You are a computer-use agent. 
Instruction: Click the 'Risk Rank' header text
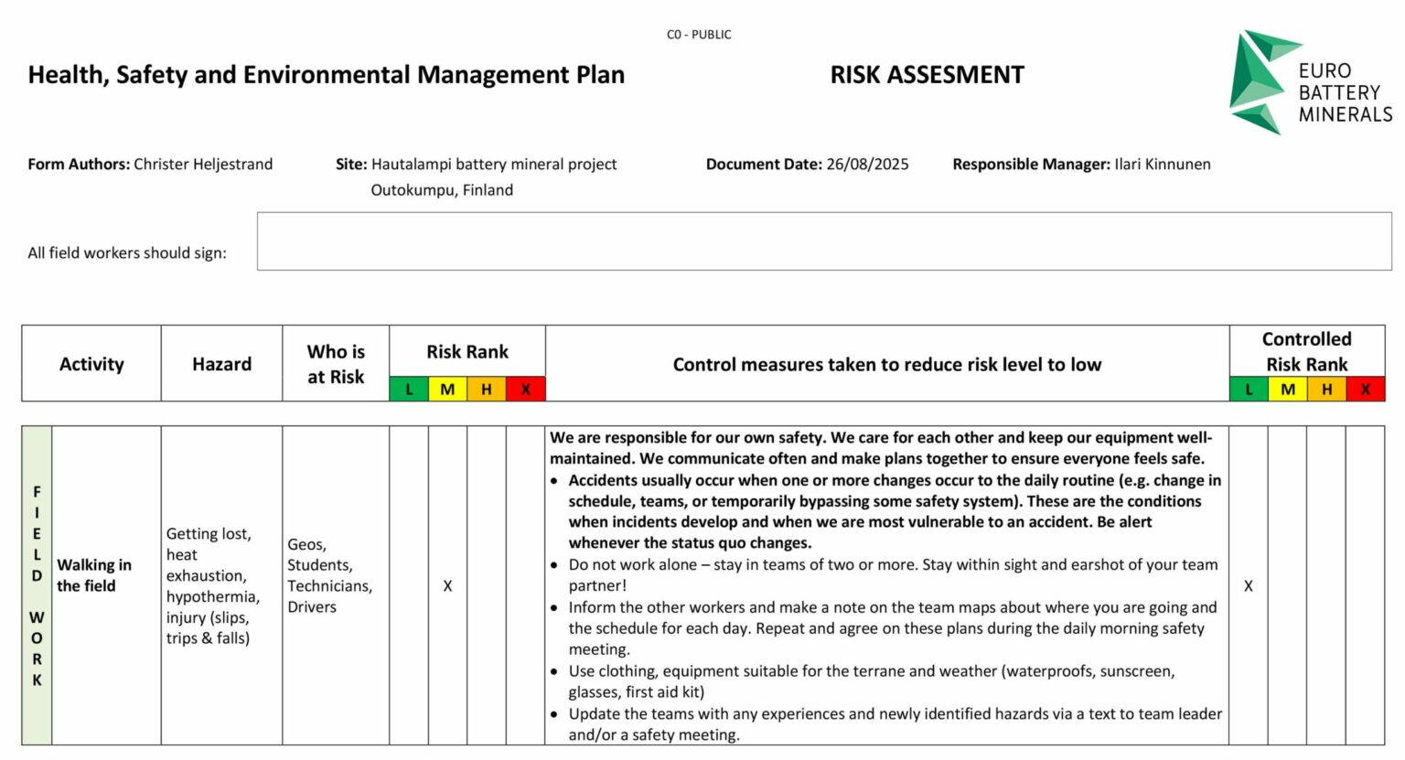click(x=467, y=352)
